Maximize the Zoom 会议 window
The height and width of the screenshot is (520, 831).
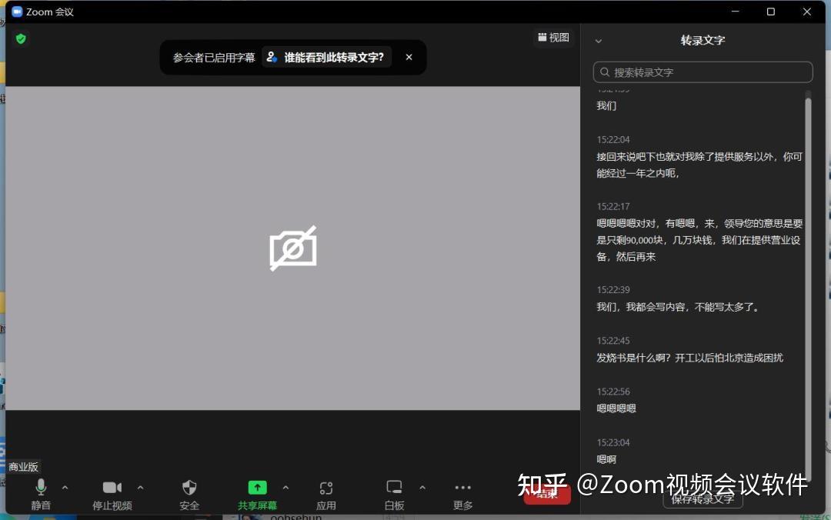pos(770,12)
